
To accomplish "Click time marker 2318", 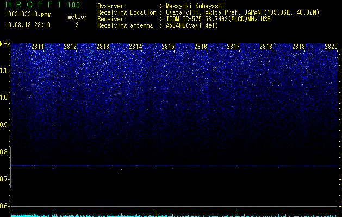I will tap(266, 47).
